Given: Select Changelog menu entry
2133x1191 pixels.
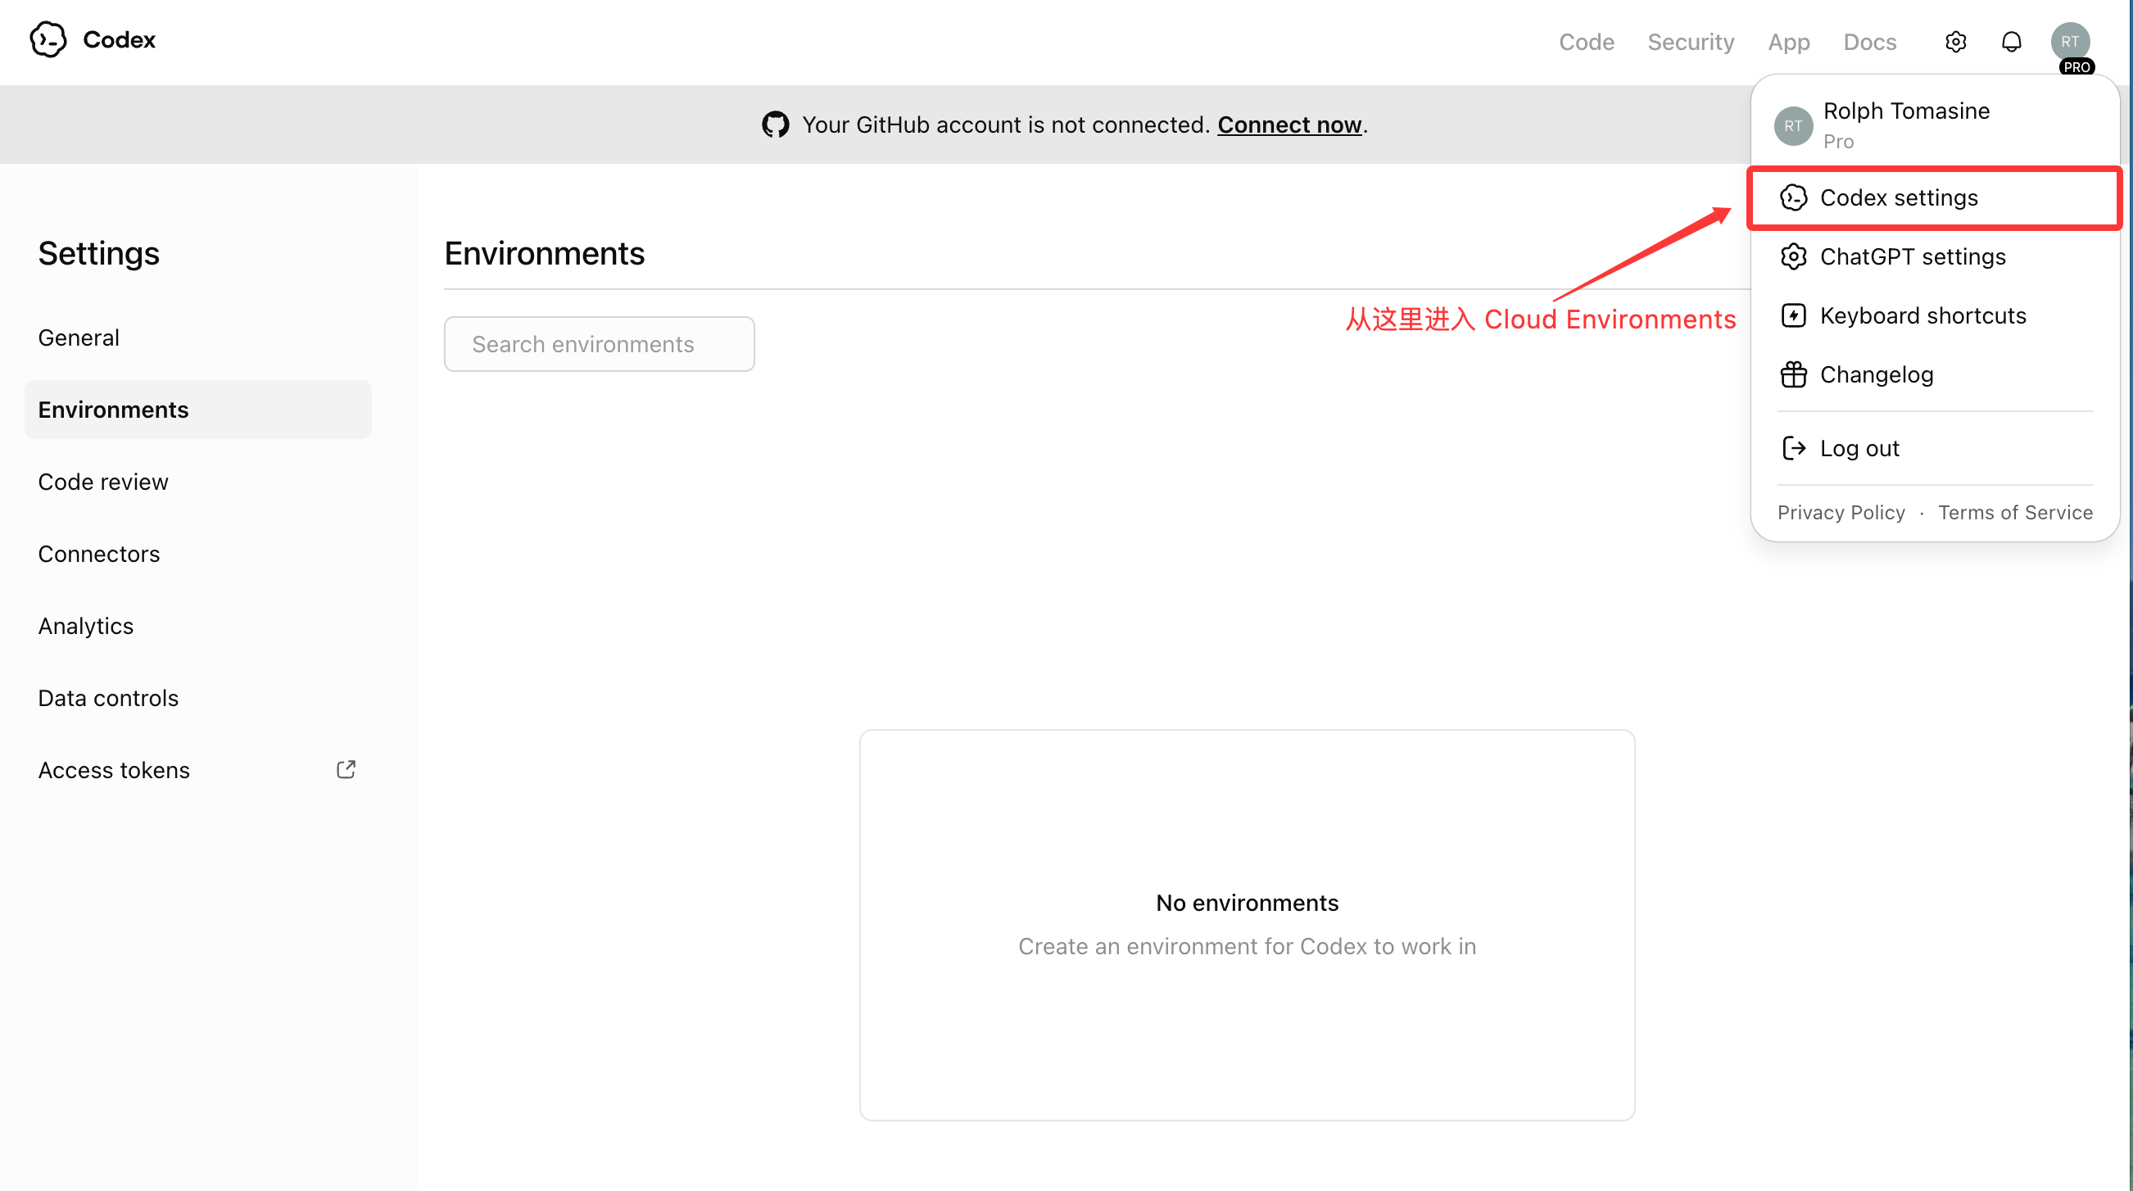Looking at the screenshot, I should tap(1934, 374).
